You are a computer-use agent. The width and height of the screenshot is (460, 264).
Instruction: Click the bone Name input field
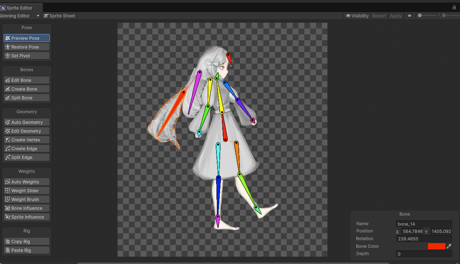tap(424, 224)
